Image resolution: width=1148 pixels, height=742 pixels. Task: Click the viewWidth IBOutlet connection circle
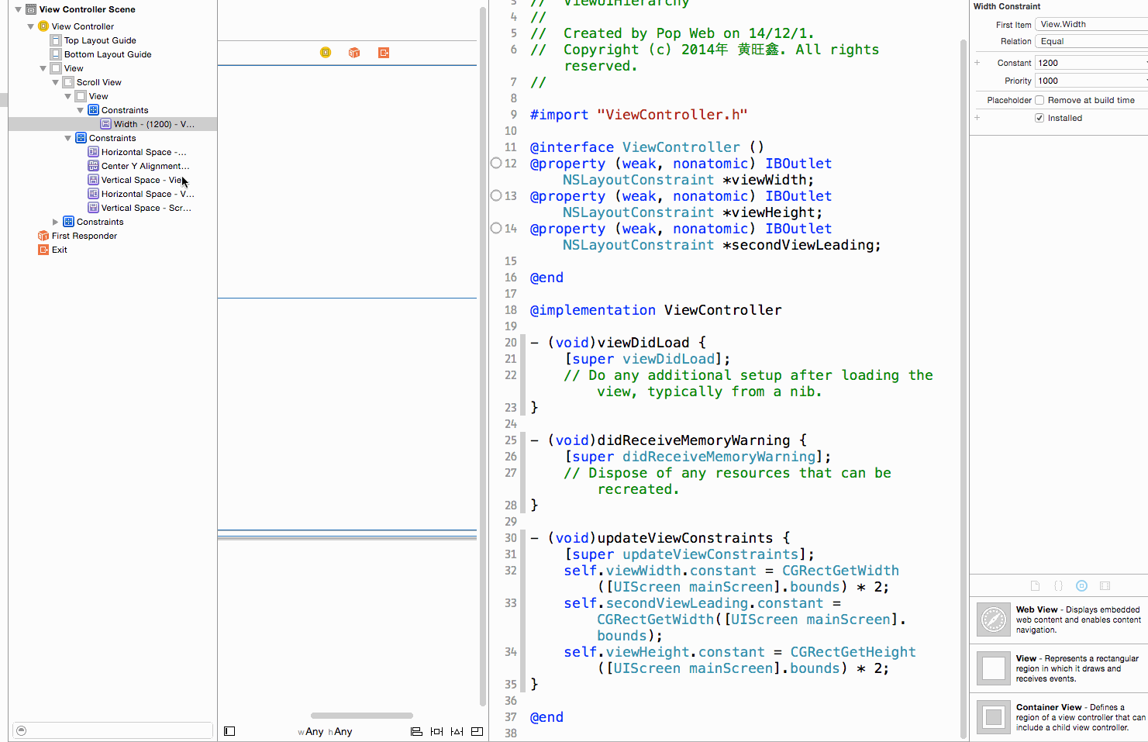pyautogui.click(x=496, y=164)
